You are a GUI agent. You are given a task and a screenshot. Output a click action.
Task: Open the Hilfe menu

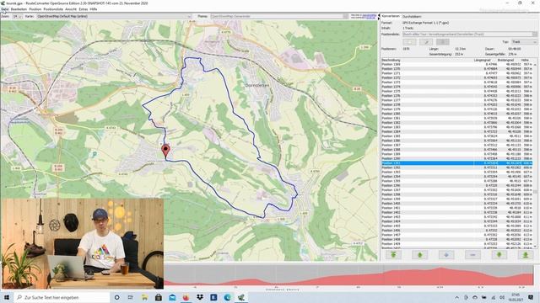click(x=94, y=9)
